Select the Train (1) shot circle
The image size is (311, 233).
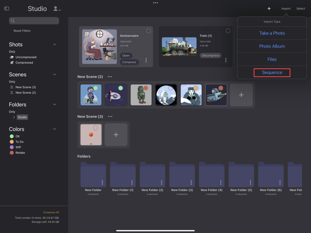point(228,31)
